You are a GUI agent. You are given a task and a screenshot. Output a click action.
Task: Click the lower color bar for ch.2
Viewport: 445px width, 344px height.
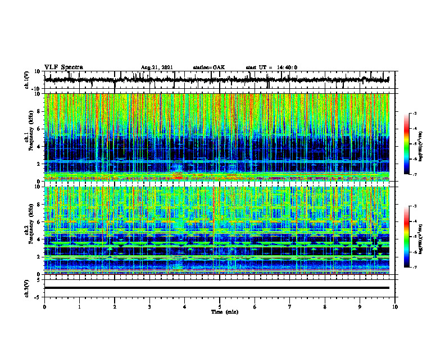[x=407, y=237]
